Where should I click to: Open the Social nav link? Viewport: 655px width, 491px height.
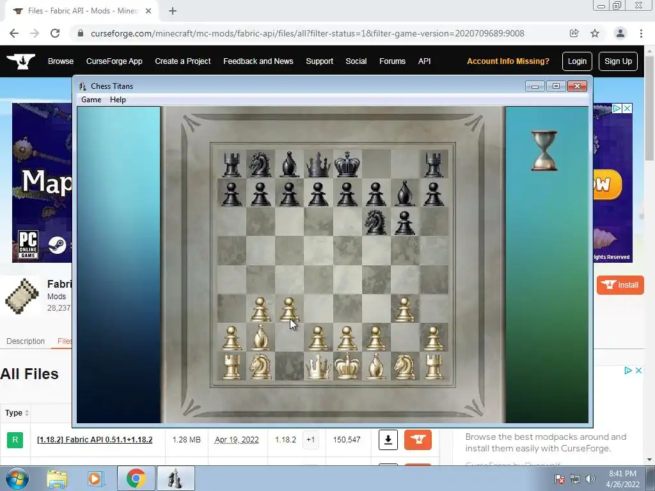pyautogui.click(x=356, y=61)
